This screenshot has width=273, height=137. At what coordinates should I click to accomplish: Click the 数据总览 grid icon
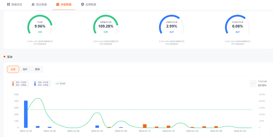click(9, 4)
